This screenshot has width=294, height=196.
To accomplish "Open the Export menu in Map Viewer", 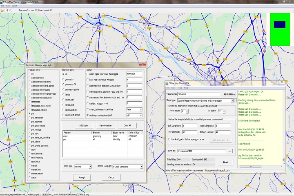I will tap(15, 6).
